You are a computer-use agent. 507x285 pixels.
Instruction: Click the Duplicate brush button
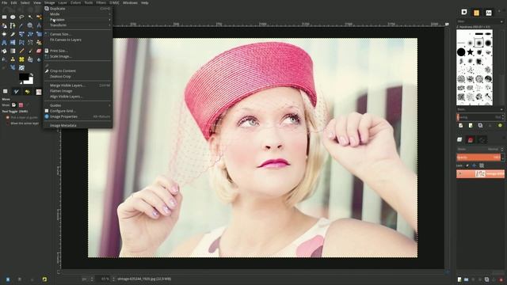[480, 125]
